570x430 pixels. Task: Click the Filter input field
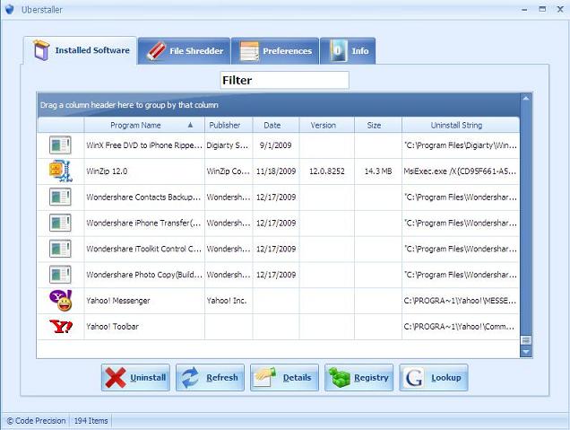(285, 80)
